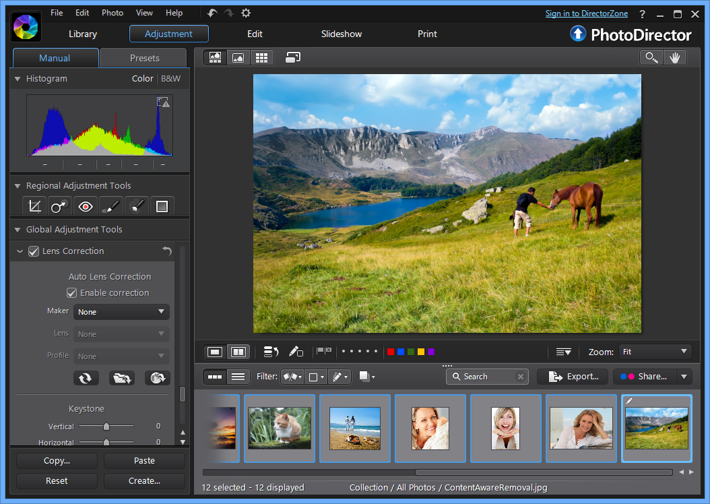The height and width of the screenshot is (504, 710).
Task: Switch to grid browser view
Action: pyautogui.click(x=261, y=57)
